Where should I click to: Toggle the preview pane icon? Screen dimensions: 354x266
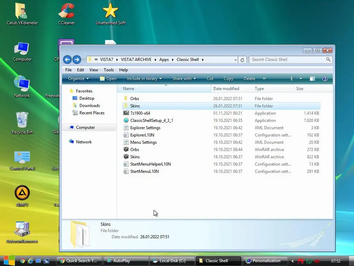coord(313,79)
